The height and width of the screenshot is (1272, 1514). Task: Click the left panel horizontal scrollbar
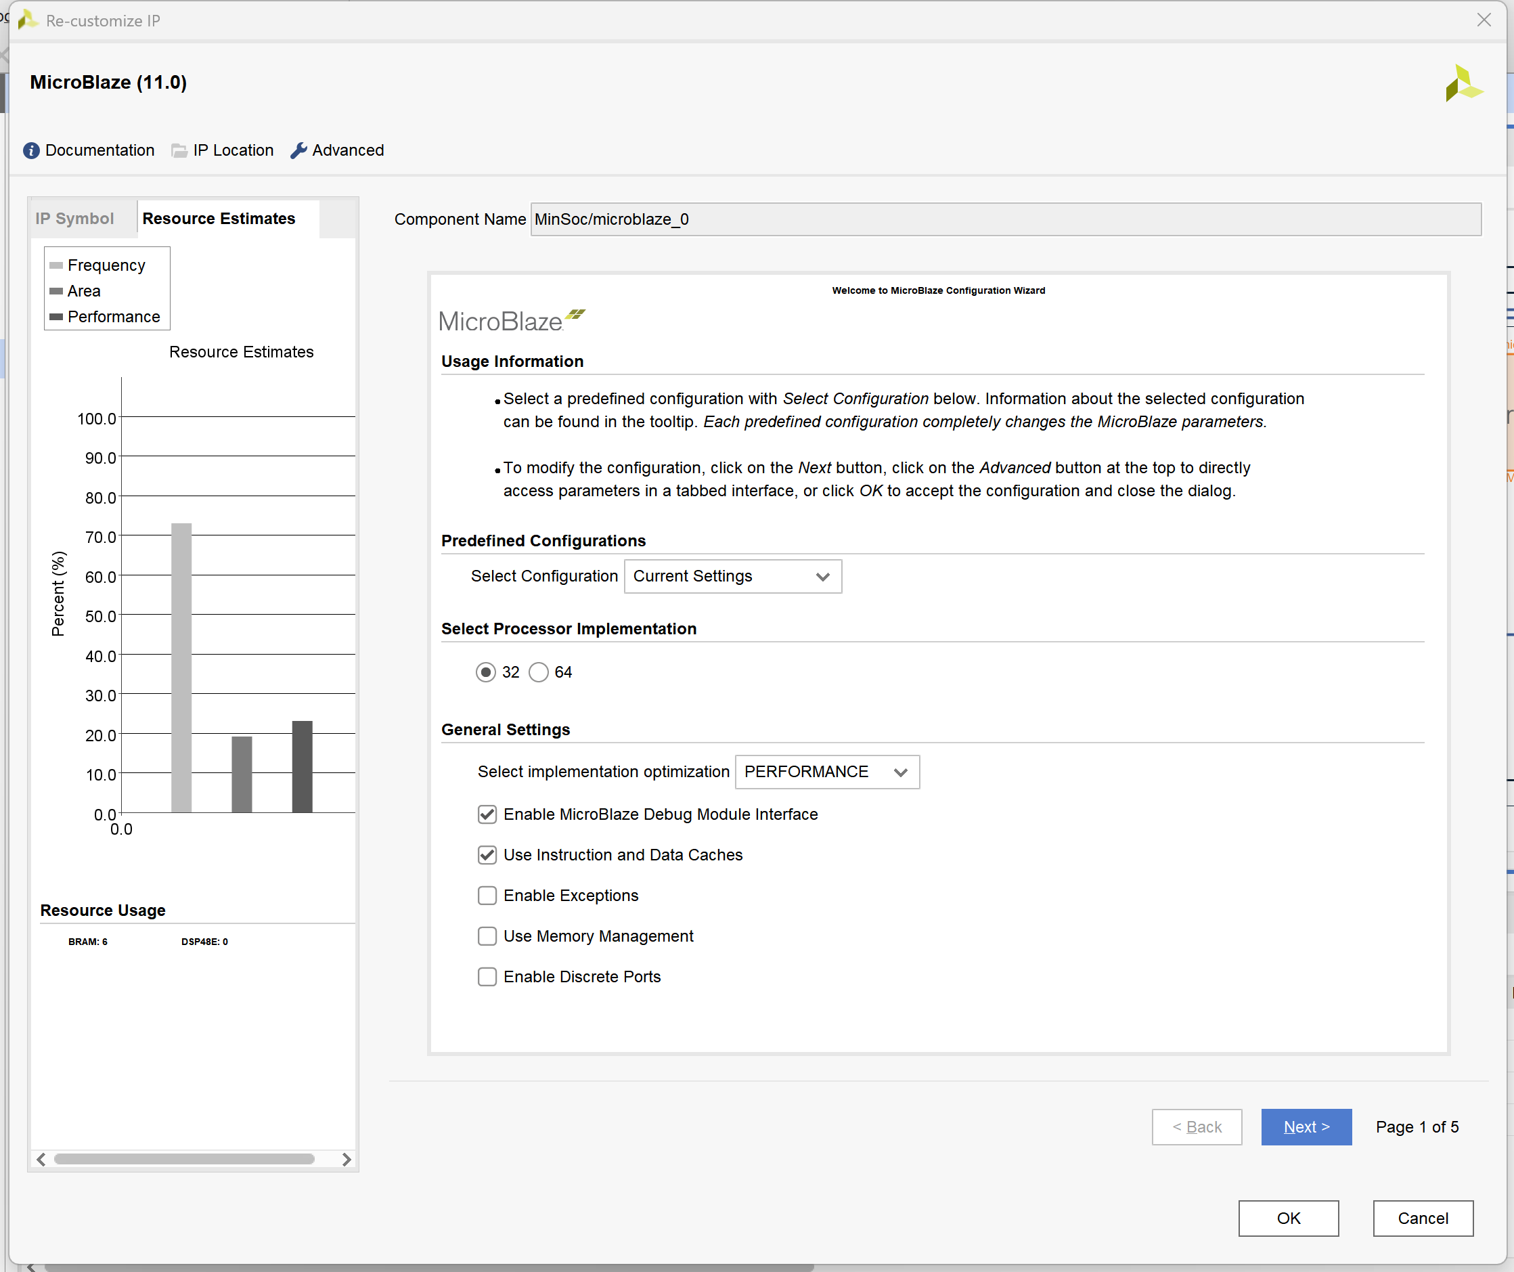pos(184,1159)
